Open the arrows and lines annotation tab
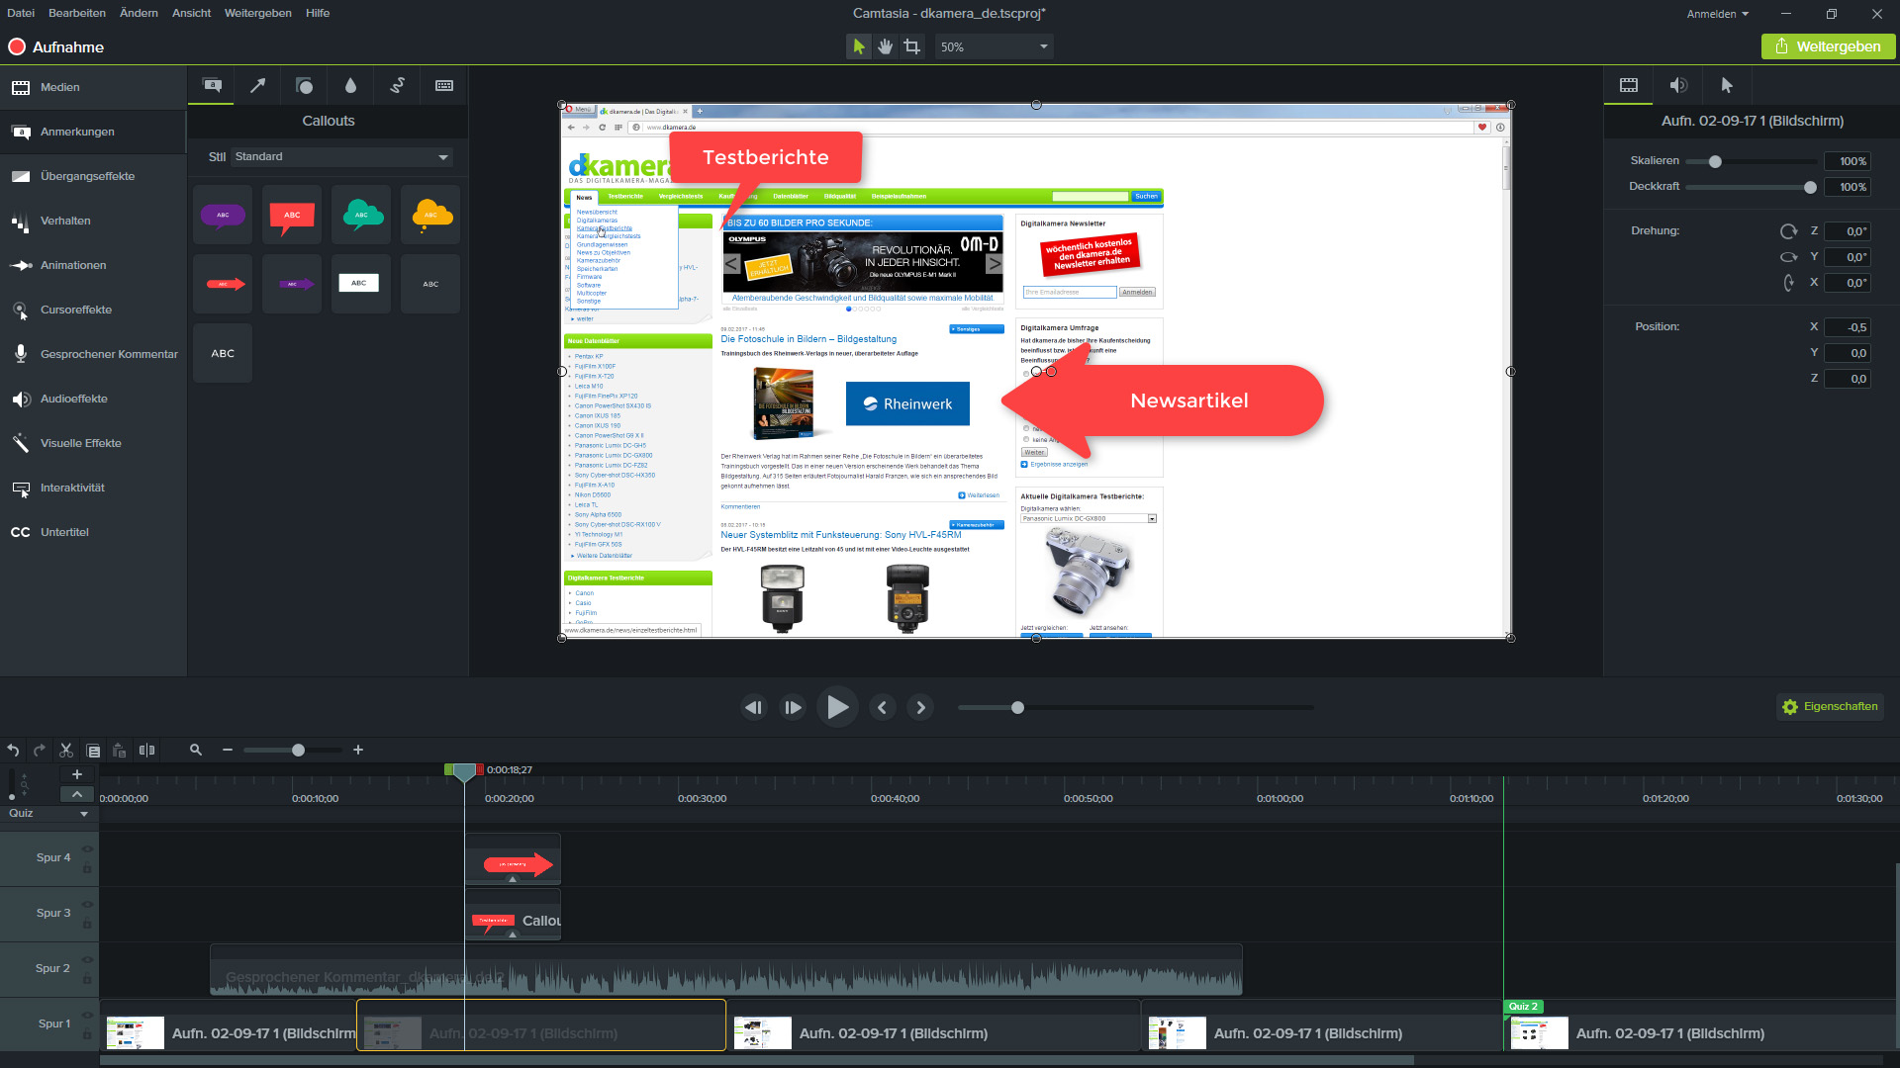1900x1068 pixels. point(257,86)
